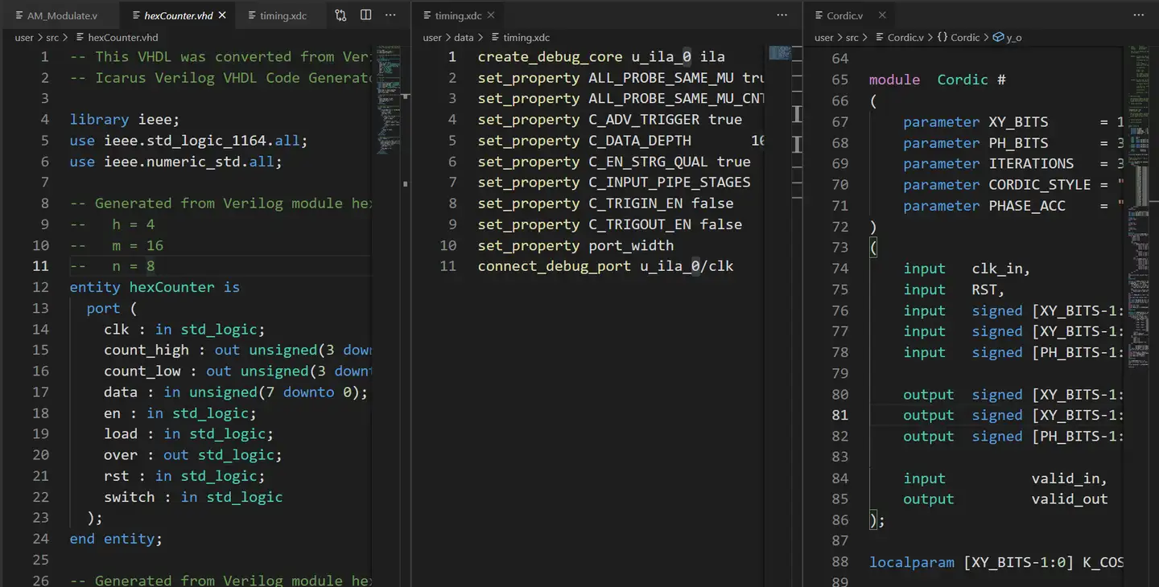The height and width of the screenshot is (587, 1159).
Task: Switch to the AM_Modulate.v tab
Action: point(62,15)
